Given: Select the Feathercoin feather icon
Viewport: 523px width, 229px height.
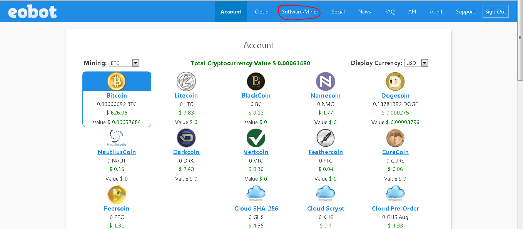Looking at the screenshot, I should click(x=326, y=138).
